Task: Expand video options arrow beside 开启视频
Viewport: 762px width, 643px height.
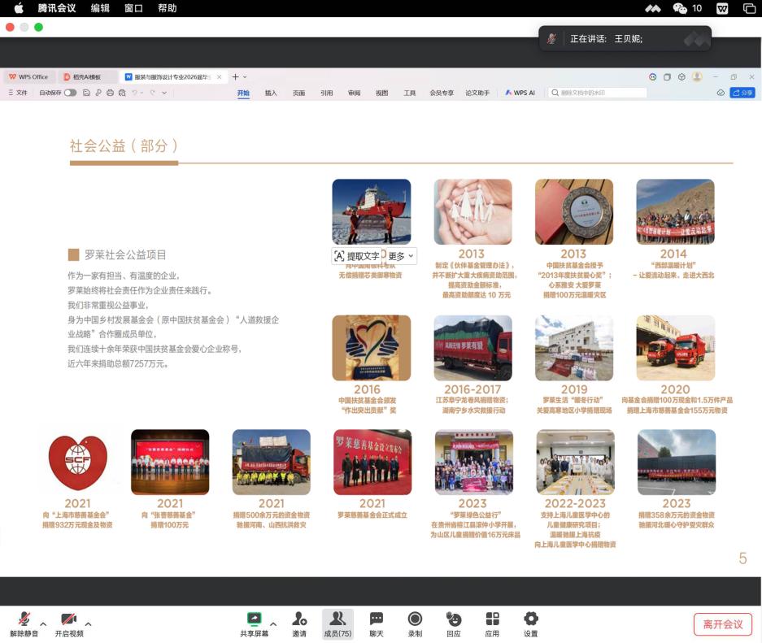Action: (x=89, y=624)
